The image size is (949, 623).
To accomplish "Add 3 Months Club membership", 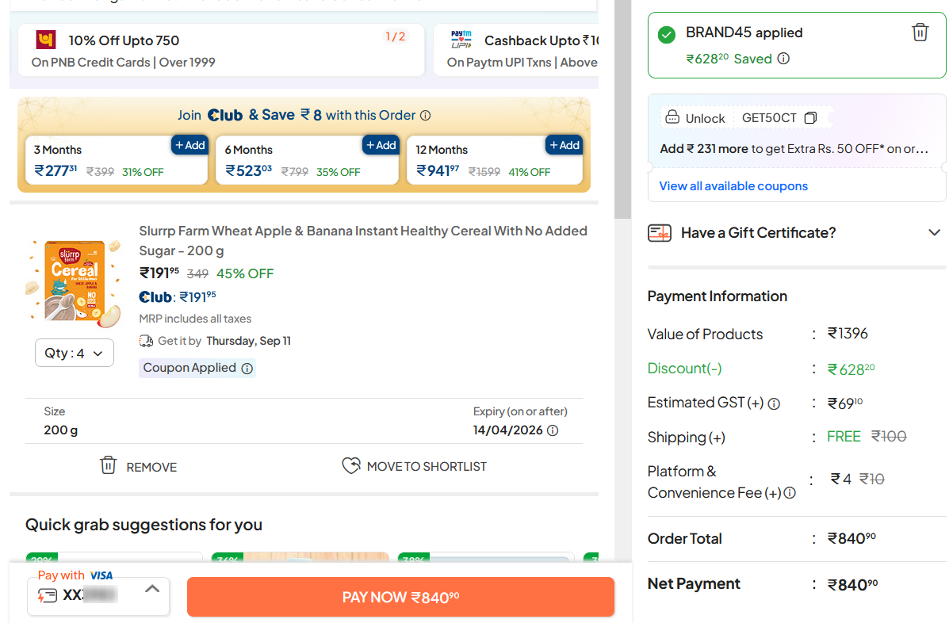I will pyautogui.click(x=189, y=145).
